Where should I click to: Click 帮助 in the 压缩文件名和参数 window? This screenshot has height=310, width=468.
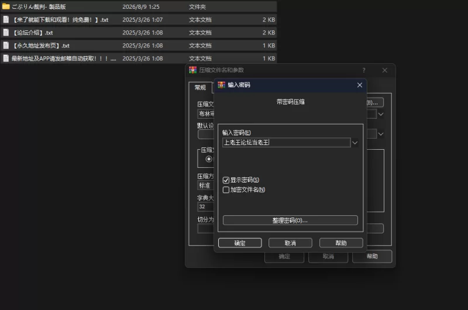point(372,256)
